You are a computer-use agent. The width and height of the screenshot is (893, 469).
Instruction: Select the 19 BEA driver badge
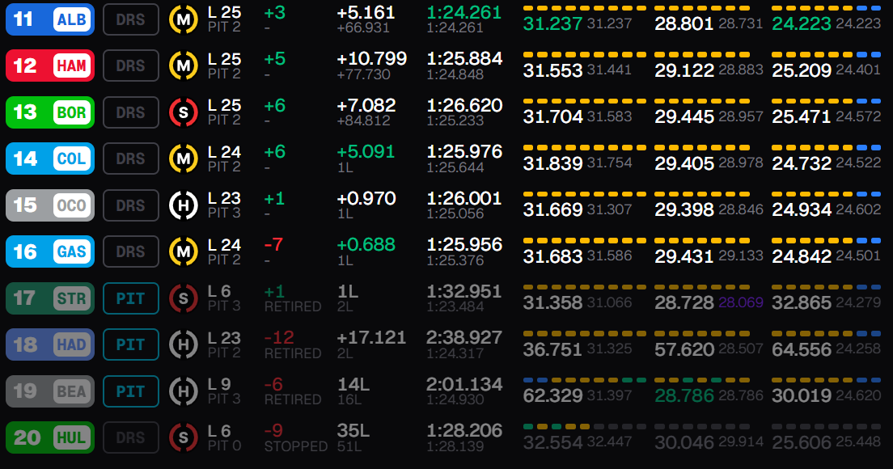[50, 391]
